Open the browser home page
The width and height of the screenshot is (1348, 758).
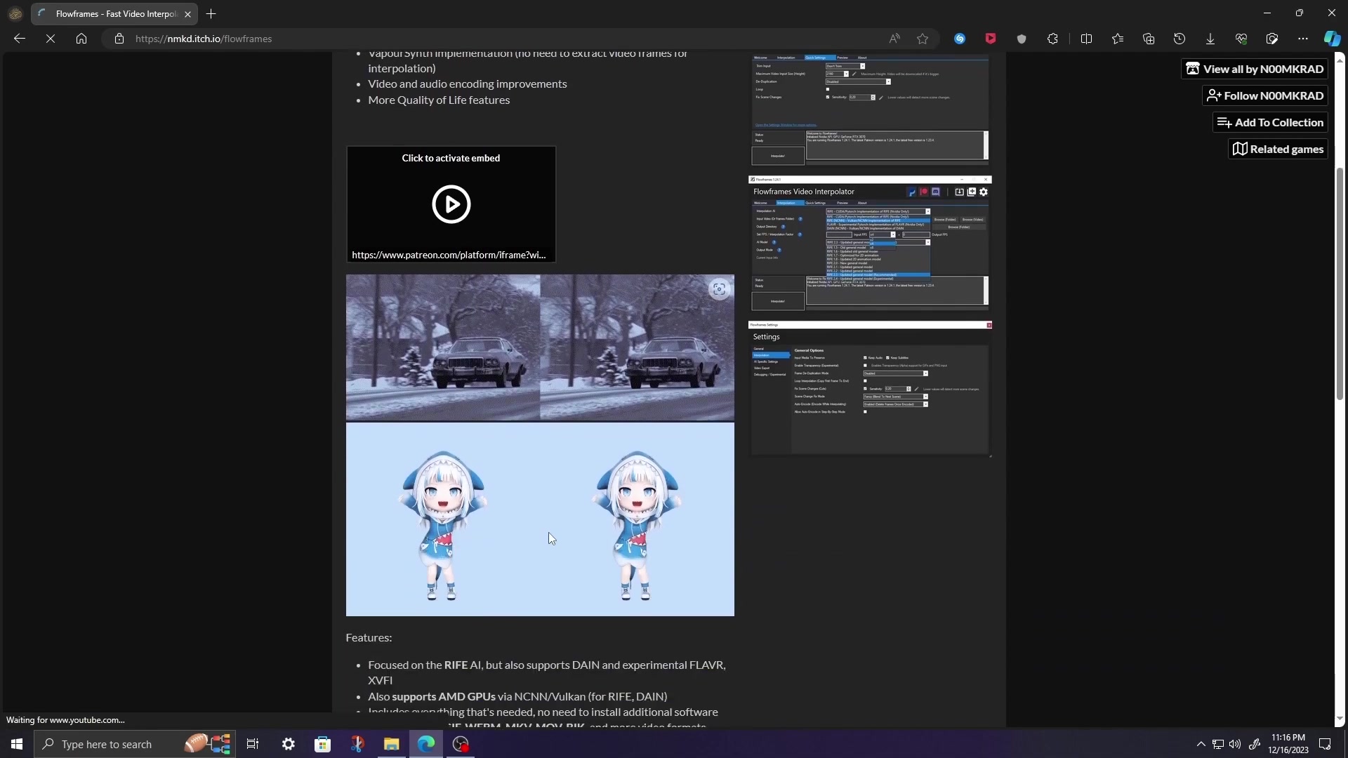(81, 39)
